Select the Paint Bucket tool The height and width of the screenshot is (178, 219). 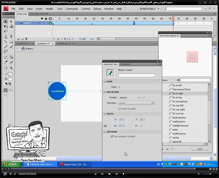11,57
